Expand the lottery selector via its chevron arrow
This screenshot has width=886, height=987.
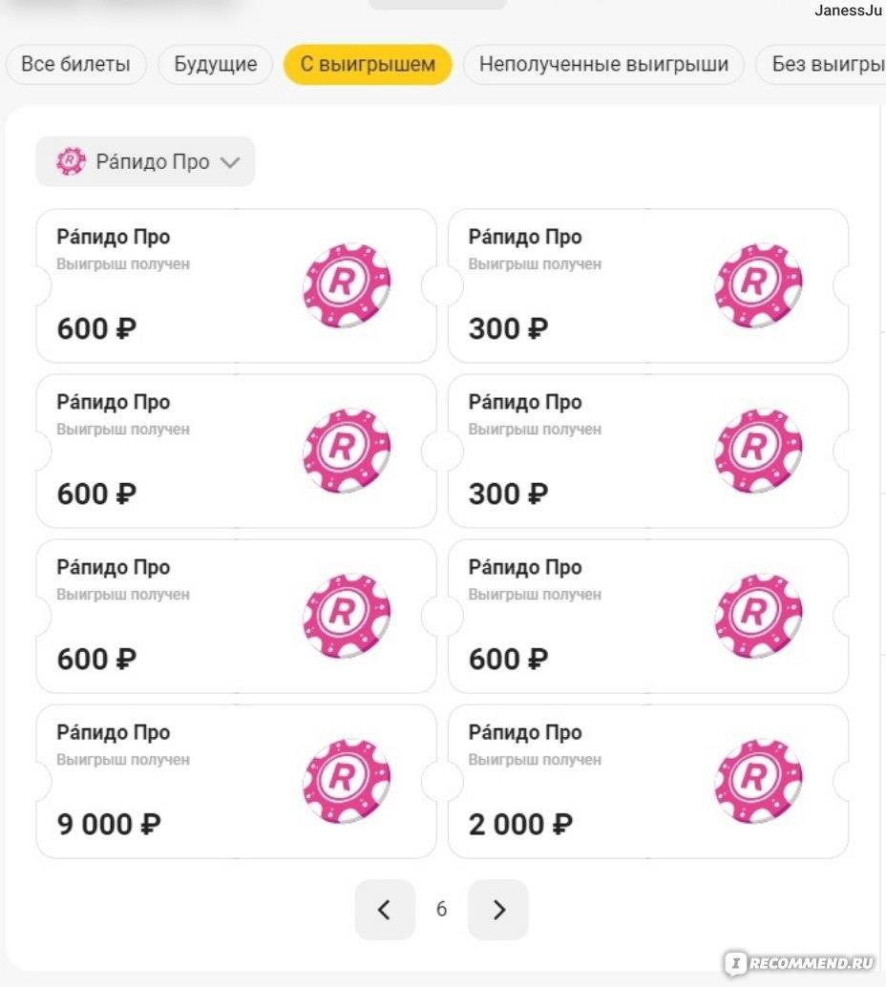[230, 162]
